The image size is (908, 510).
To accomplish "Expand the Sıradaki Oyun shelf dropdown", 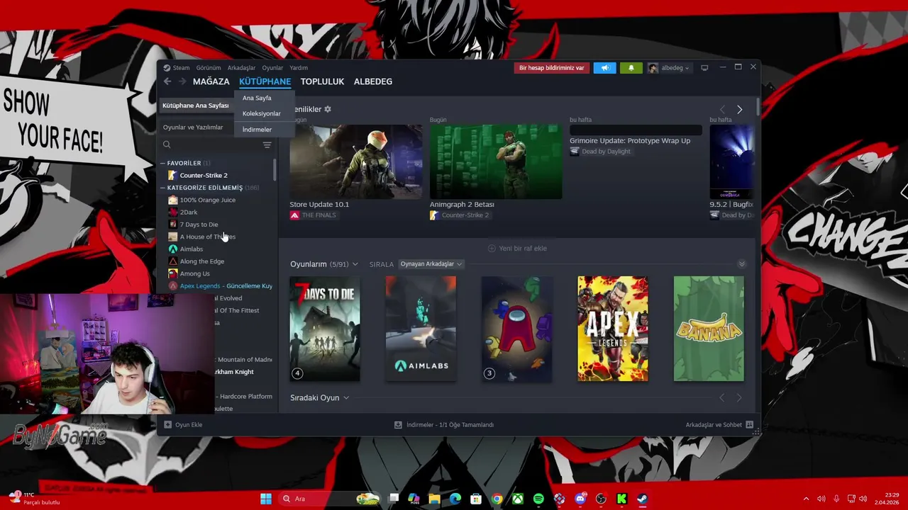I will pyautogui.click(x=346, y=398).
